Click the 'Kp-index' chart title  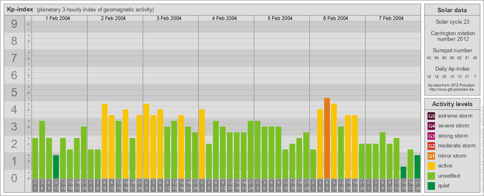click(20, 9)
